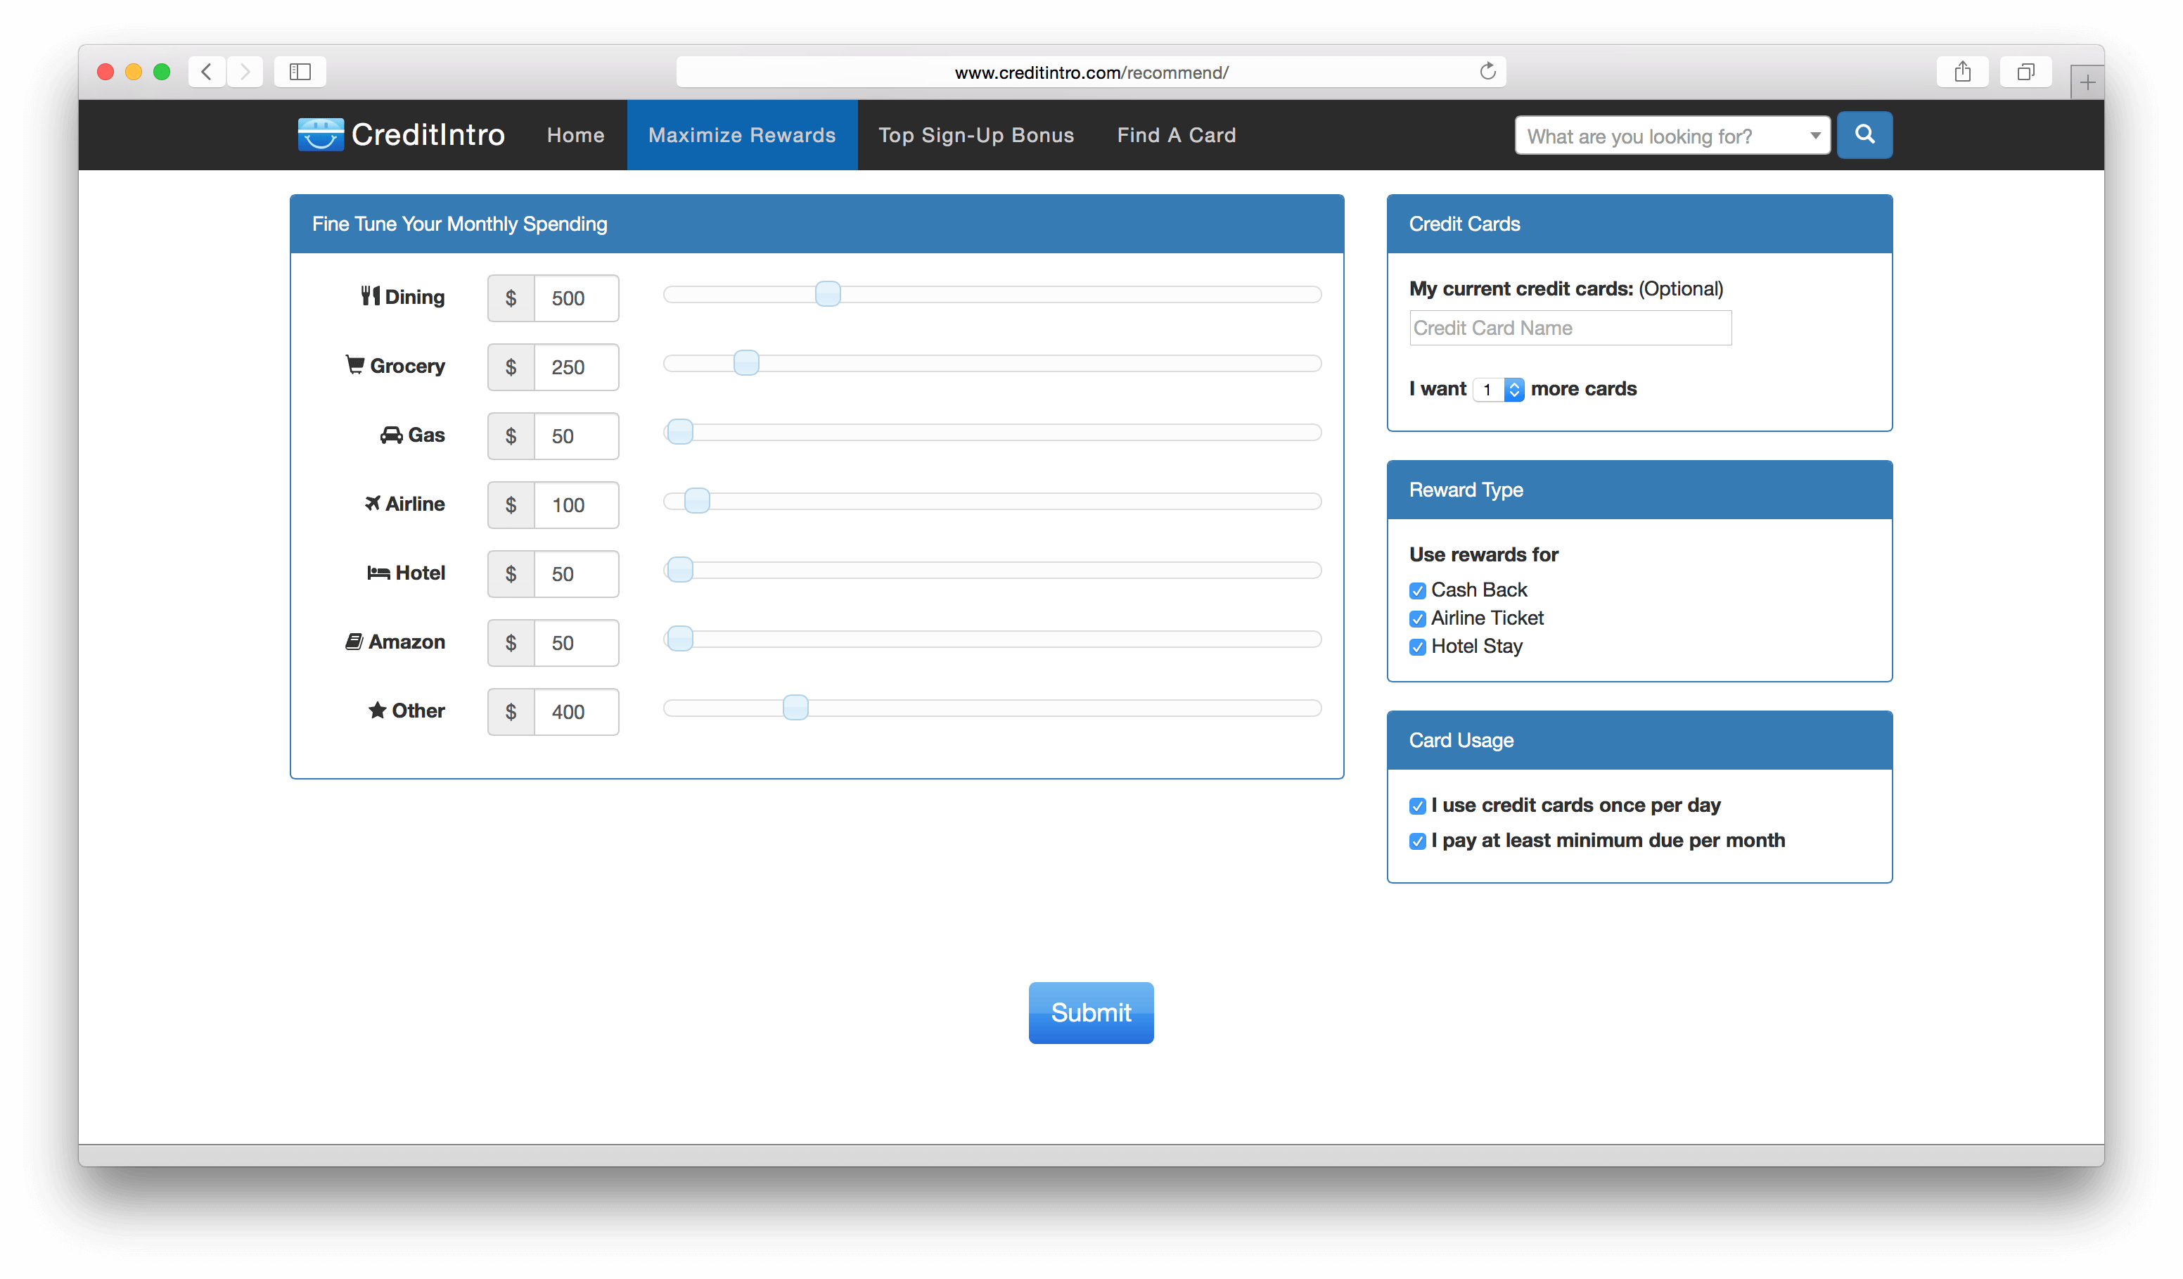The height and width of the screenshot is (1279, 2183).
Task: Uncheck the Airline Ticket checkbox
Action: point(1417,618)
